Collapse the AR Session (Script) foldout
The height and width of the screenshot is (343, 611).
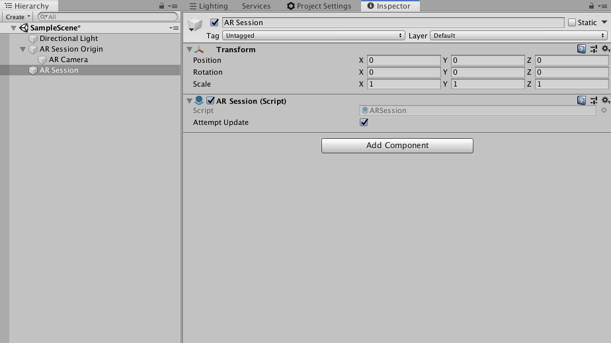tap(189, 101)
